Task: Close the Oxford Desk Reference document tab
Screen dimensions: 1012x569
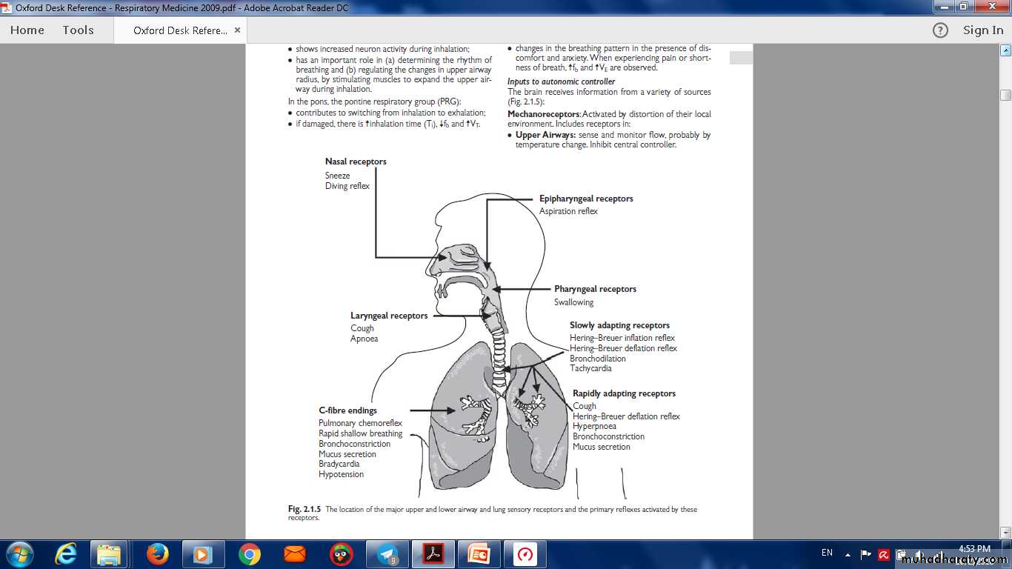Action: [237, 30]
